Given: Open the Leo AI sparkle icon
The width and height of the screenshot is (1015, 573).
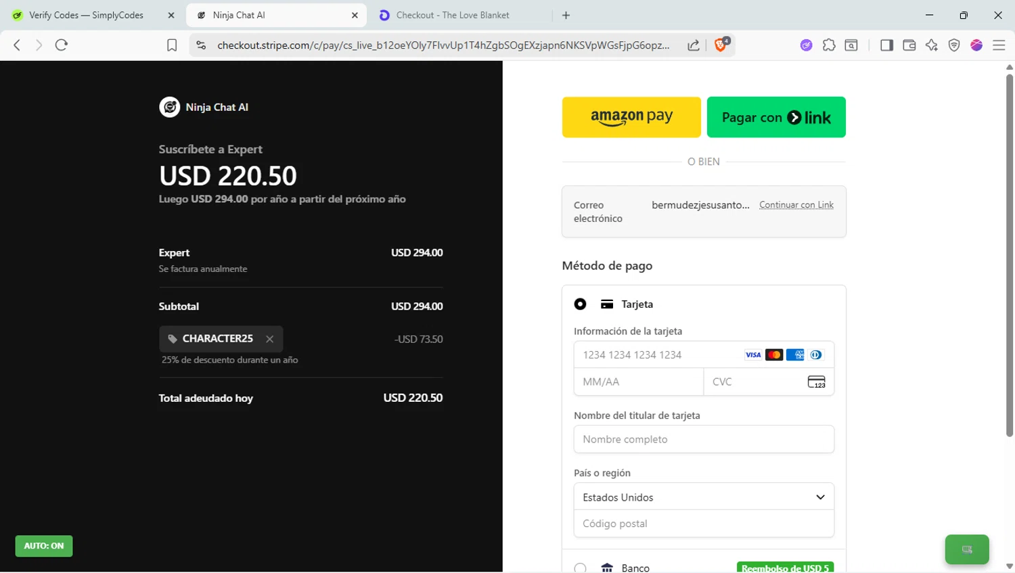Looking at the screenshot, I should click(932, 45).
